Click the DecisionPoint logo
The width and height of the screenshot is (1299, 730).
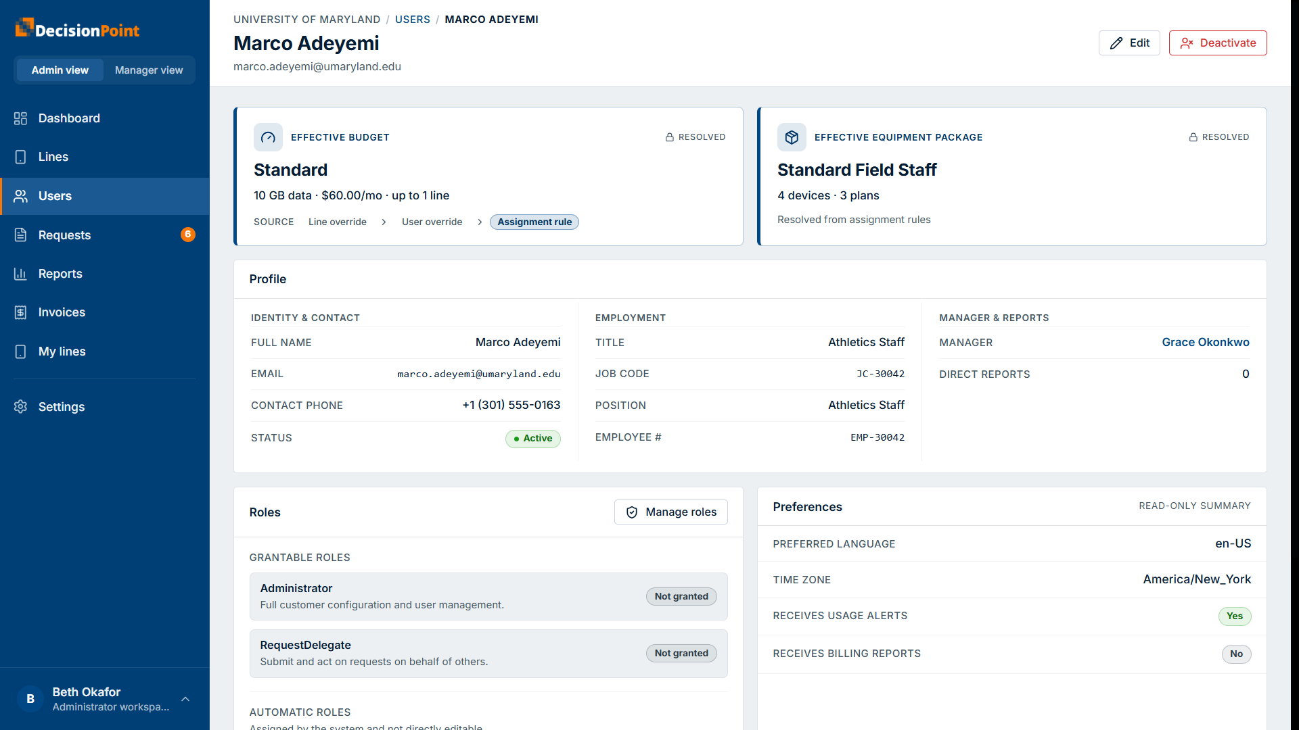tap(77, 29)
